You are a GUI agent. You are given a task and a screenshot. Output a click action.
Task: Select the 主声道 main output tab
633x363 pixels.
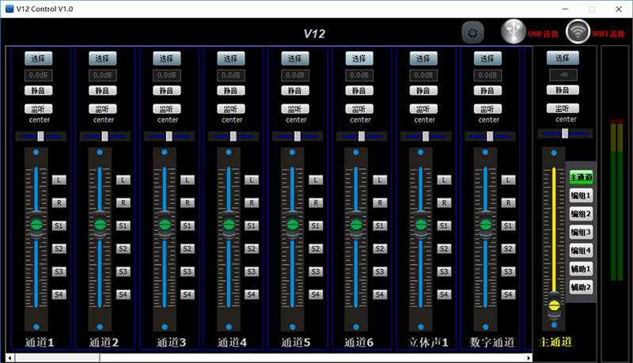(x=581, y=176)
